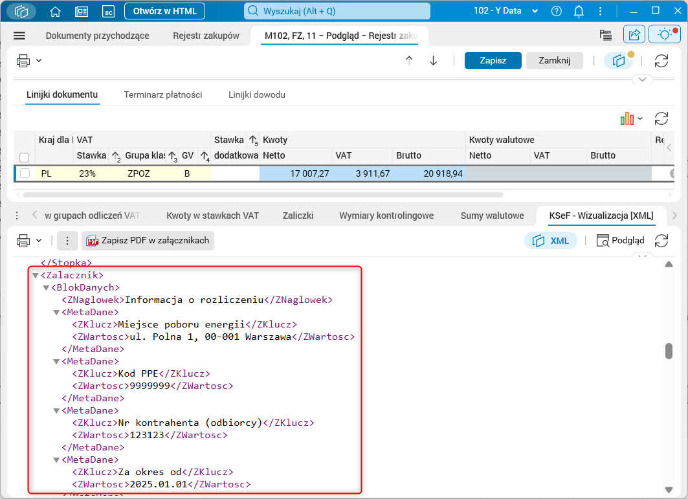
Task: Open dropdown arrow next to chart icon
Action: pos(640,118)
